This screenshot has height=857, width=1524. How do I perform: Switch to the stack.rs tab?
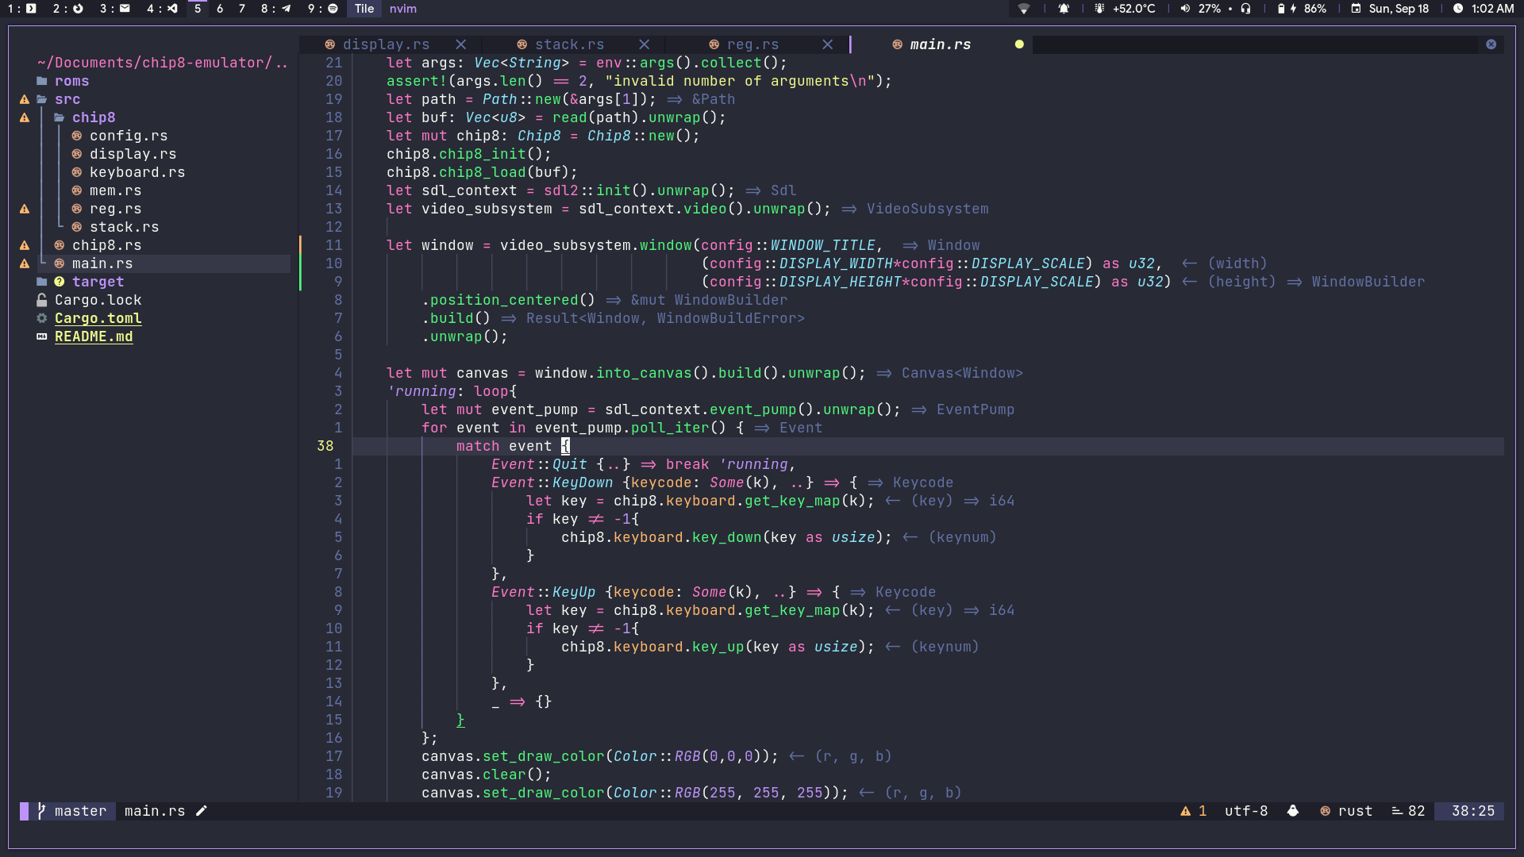pyautogui.click(x=560, y=44)
